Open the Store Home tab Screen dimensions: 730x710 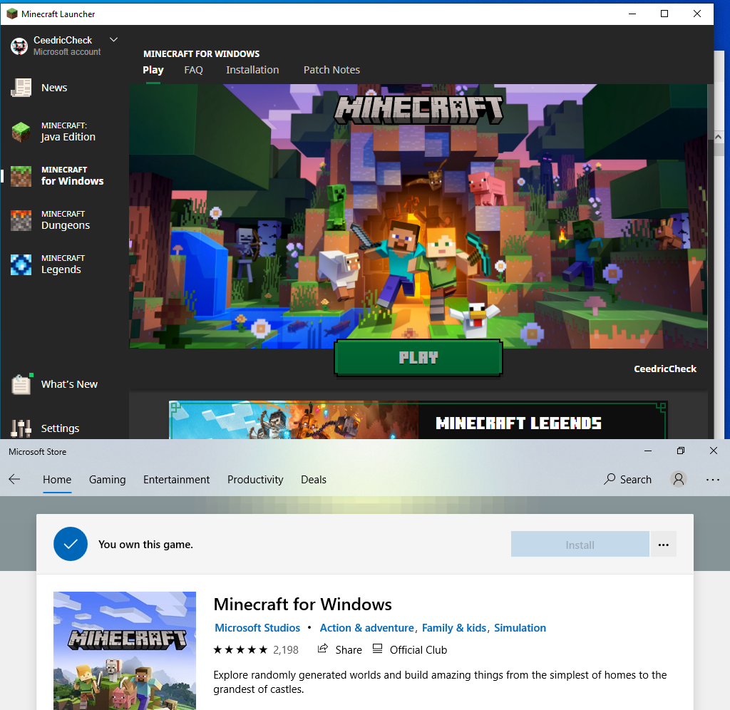point(57,480)
